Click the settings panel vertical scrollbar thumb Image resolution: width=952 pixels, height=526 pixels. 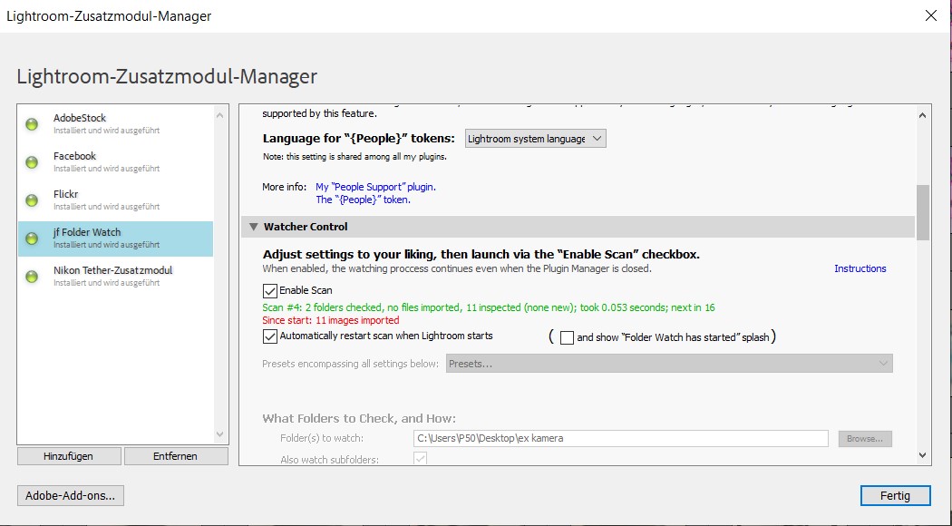coord(923,212)
